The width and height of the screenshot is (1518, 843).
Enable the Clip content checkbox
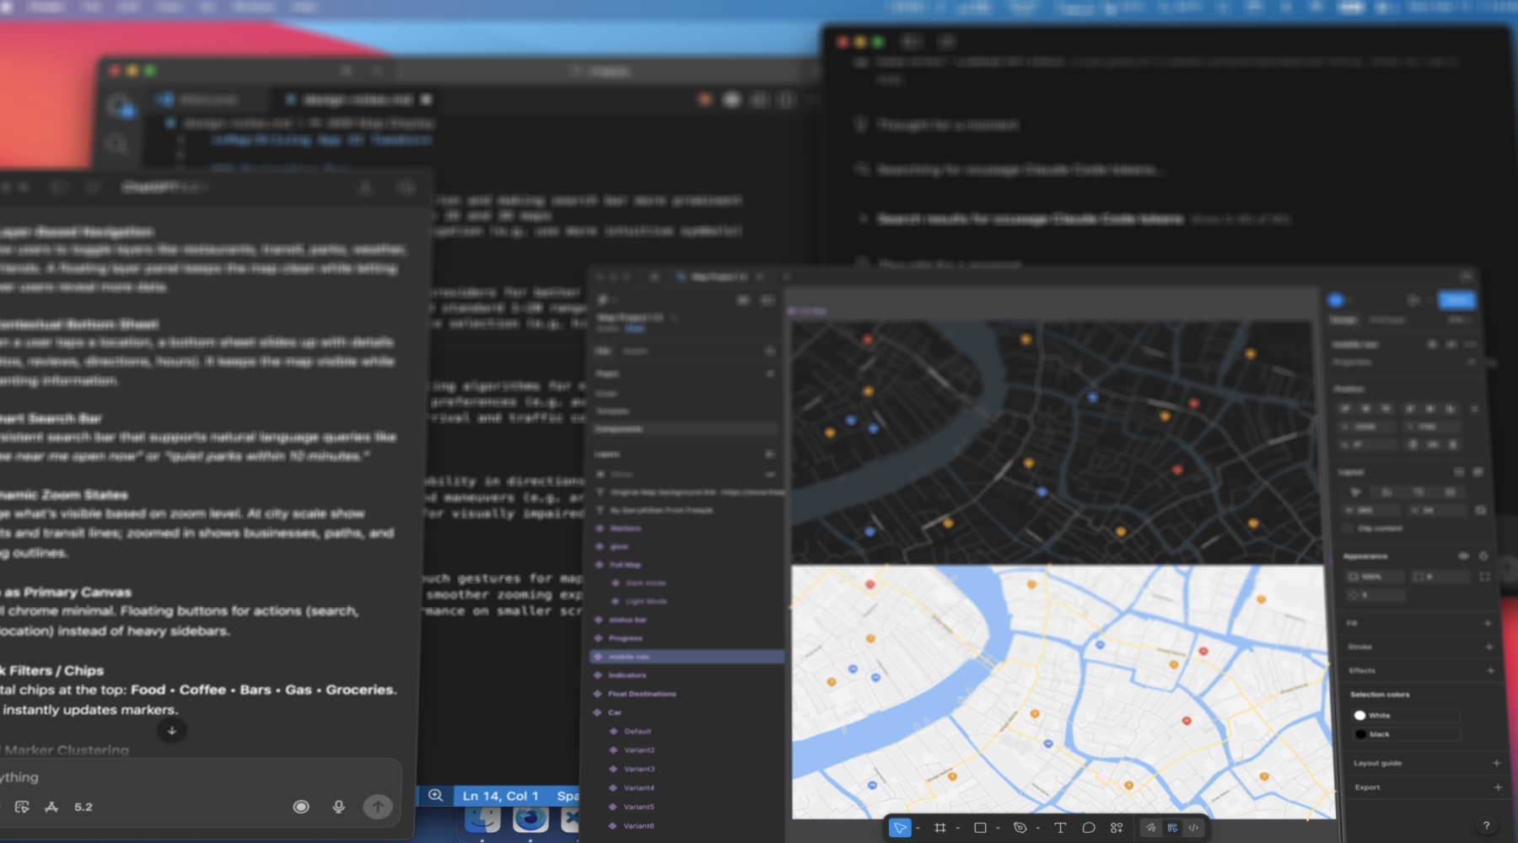pyautogui.click(x=1348, y=529)
